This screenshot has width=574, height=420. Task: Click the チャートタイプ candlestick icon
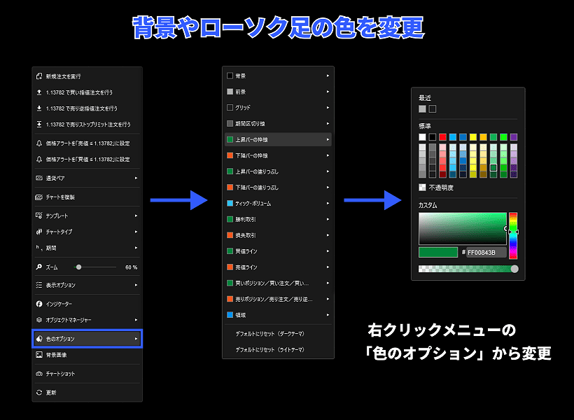click(39, 232)
